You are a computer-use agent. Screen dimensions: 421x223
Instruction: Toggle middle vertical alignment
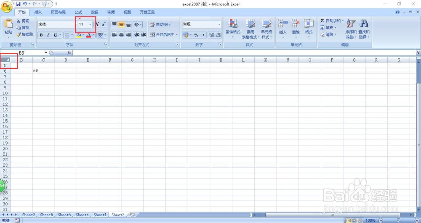[x=121, y=25]
